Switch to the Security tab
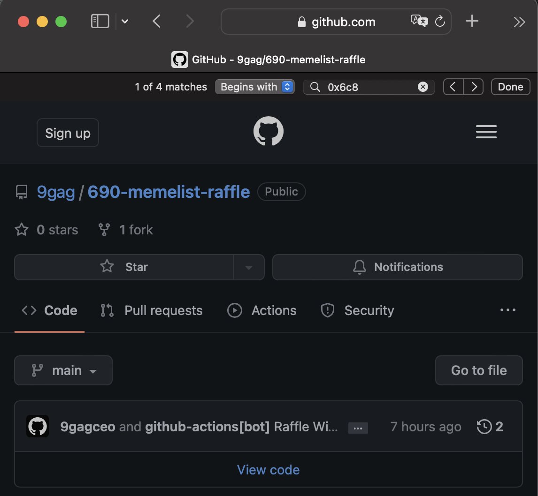The width and height of the screenshot is (538, 496). point(357,310)
